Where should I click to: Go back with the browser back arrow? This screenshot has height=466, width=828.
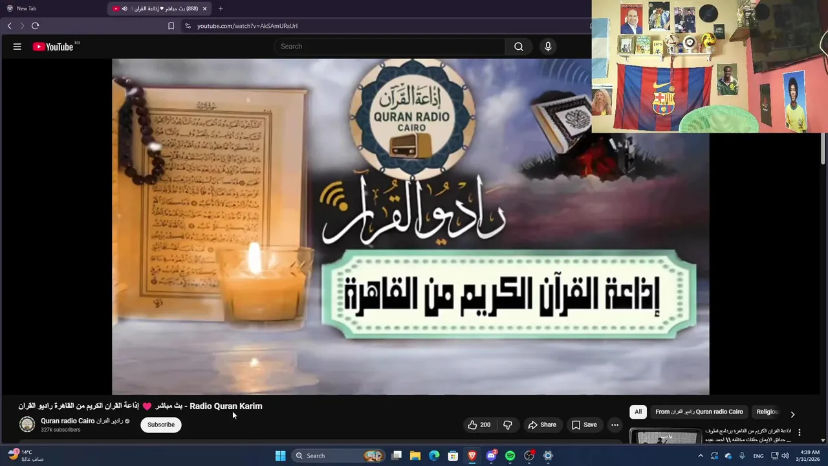coord(10,26)
